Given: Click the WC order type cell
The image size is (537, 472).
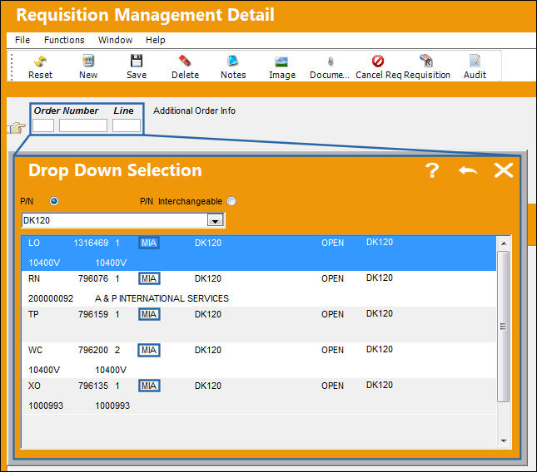Looking at the screenshot, I should [35, 350].
